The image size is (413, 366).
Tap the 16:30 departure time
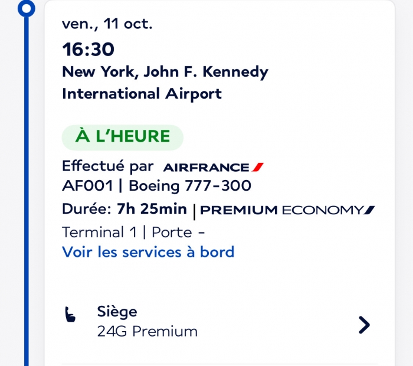tap(88, 49)
